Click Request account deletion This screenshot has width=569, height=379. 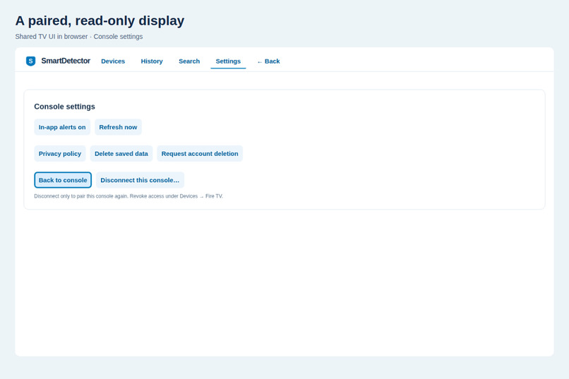200,154
